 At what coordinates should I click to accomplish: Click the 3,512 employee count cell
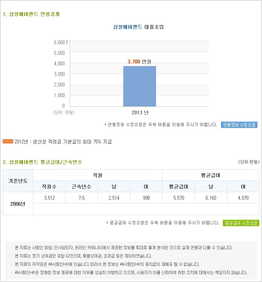(x=49, y=198)
